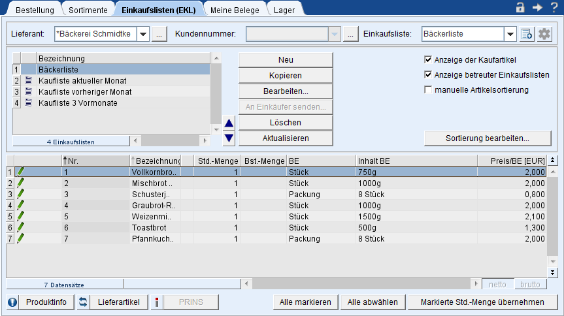Open help via the question mark icon

554,7
